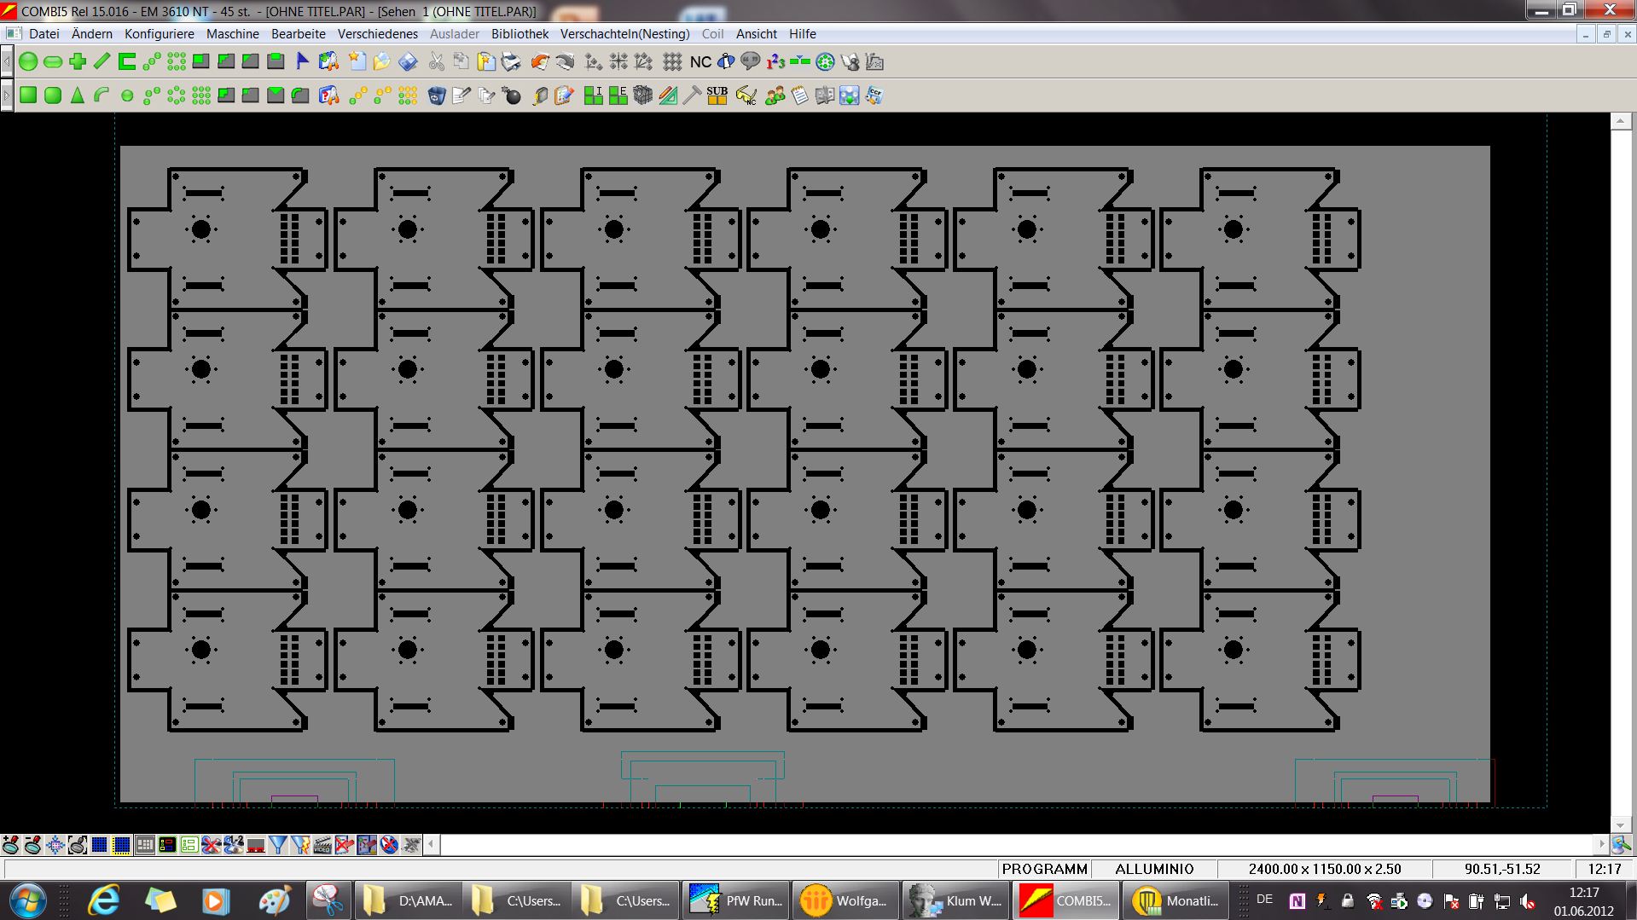
Task: Toggle the grey keypad view button
Action: (145, 845)
